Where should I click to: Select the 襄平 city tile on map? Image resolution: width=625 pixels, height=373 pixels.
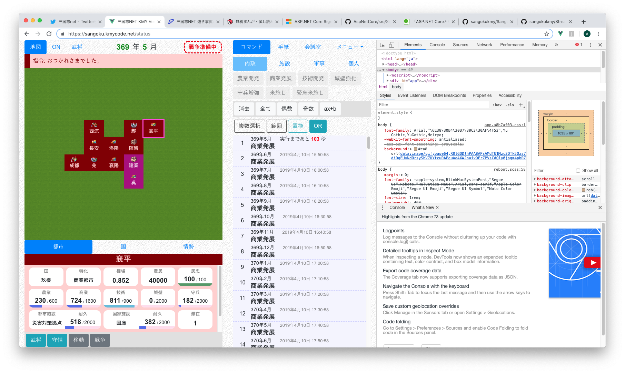(153, 128)
